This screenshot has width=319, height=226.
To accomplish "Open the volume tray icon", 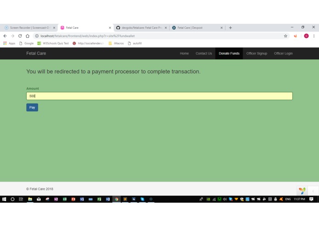I will pyautogui.click(x=225, y=199).
